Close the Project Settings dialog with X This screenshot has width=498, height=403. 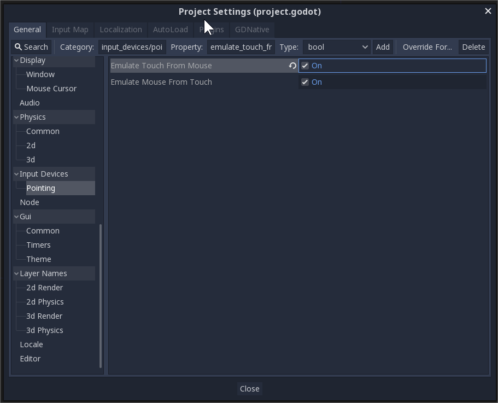[488, 11]
